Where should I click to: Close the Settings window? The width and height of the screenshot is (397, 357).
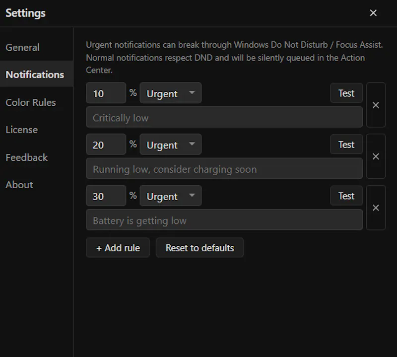[x=373, y=13]
